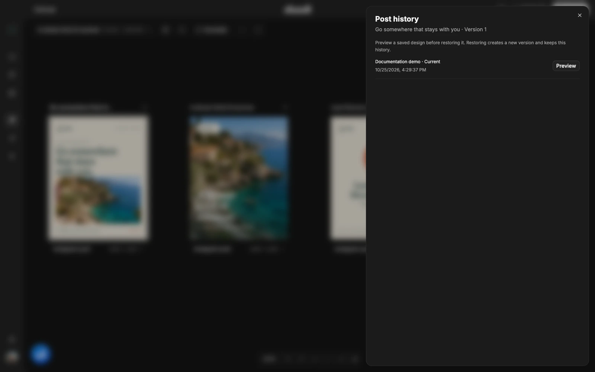This screenshot has height=372, width=595.
Task: Close the Post history panel
Action: click(x=579, y=15)
